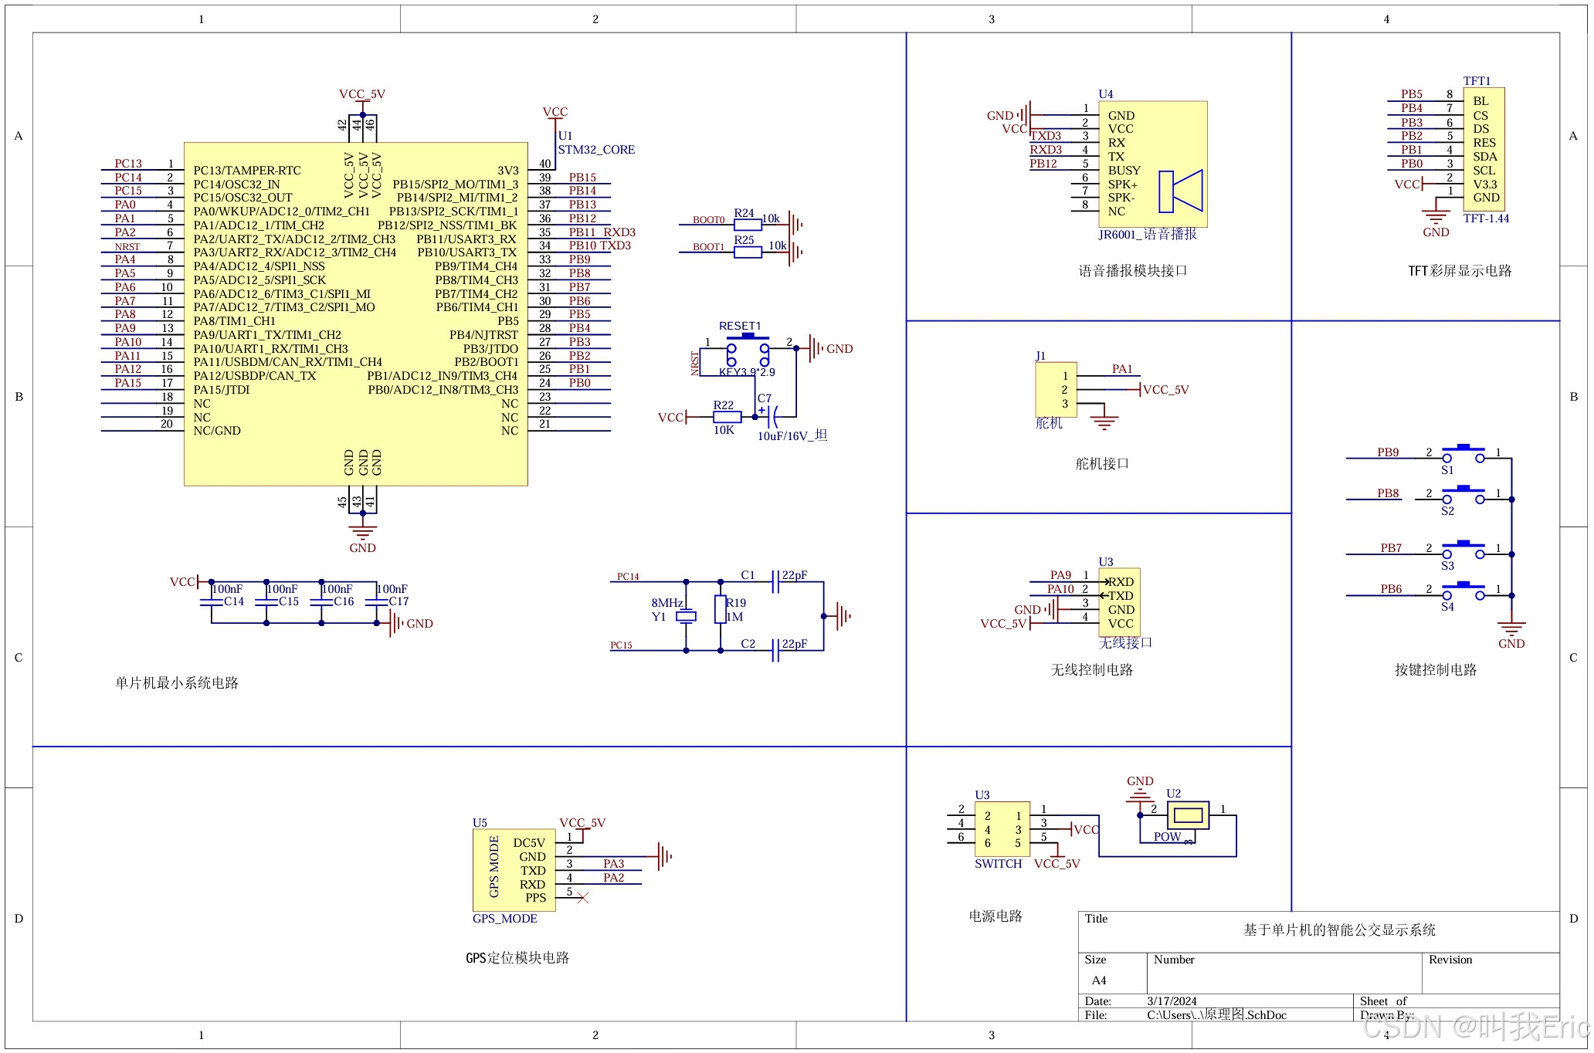
Task: Click the S1 key switch symbol
Action: click(x=1463, y=454)
